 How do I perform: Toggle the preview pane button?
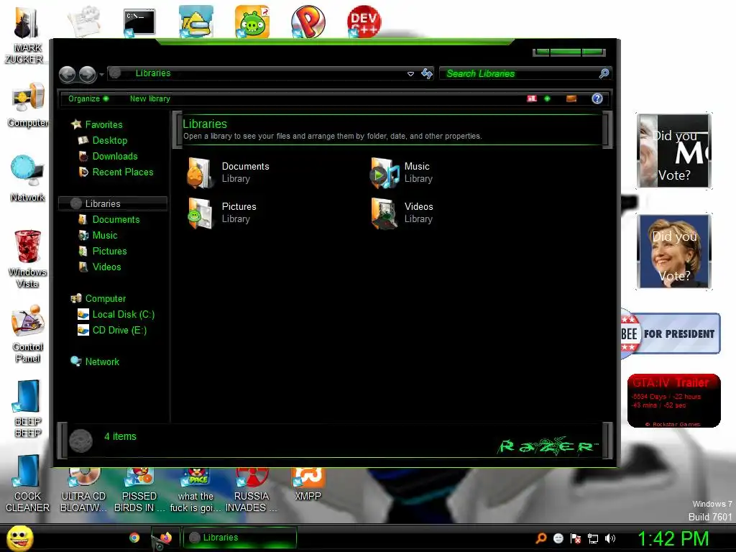pos(571,98)
